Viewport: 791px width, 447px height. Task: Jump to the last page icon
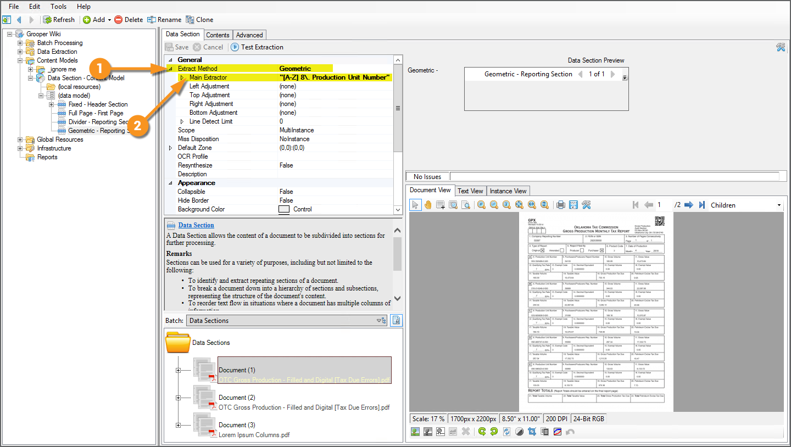(702, 205)
